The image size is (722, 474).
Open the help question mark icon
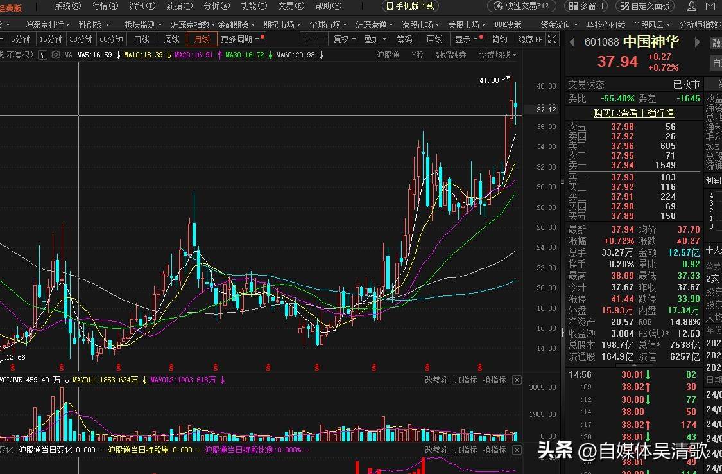[x=42, y=55]
